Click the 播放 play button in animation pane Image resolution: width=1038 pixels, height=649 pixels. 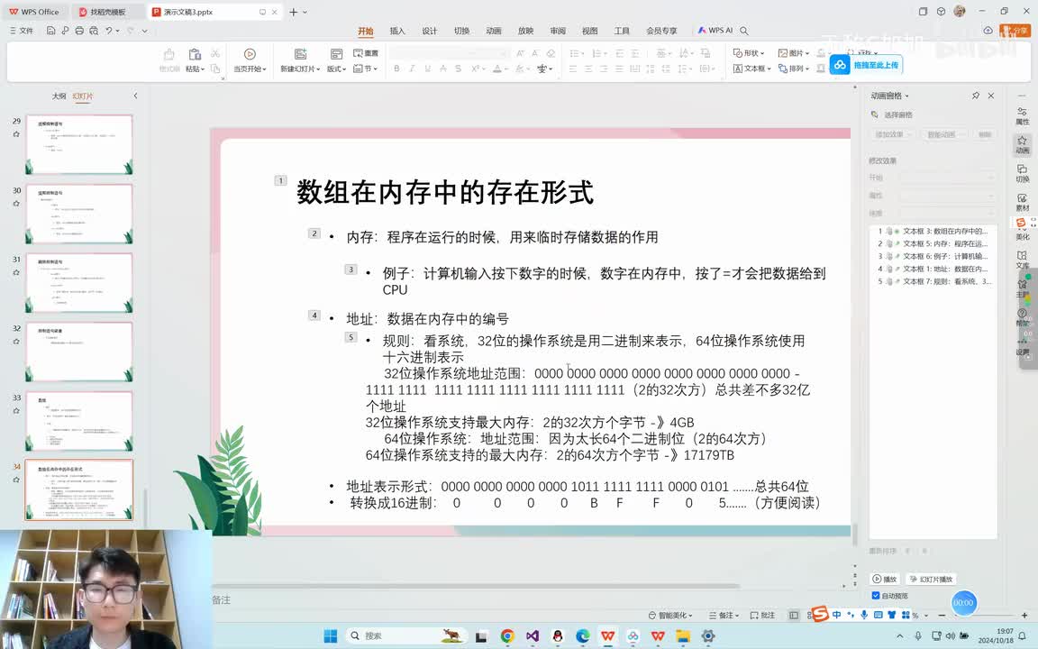click(885, 579)
